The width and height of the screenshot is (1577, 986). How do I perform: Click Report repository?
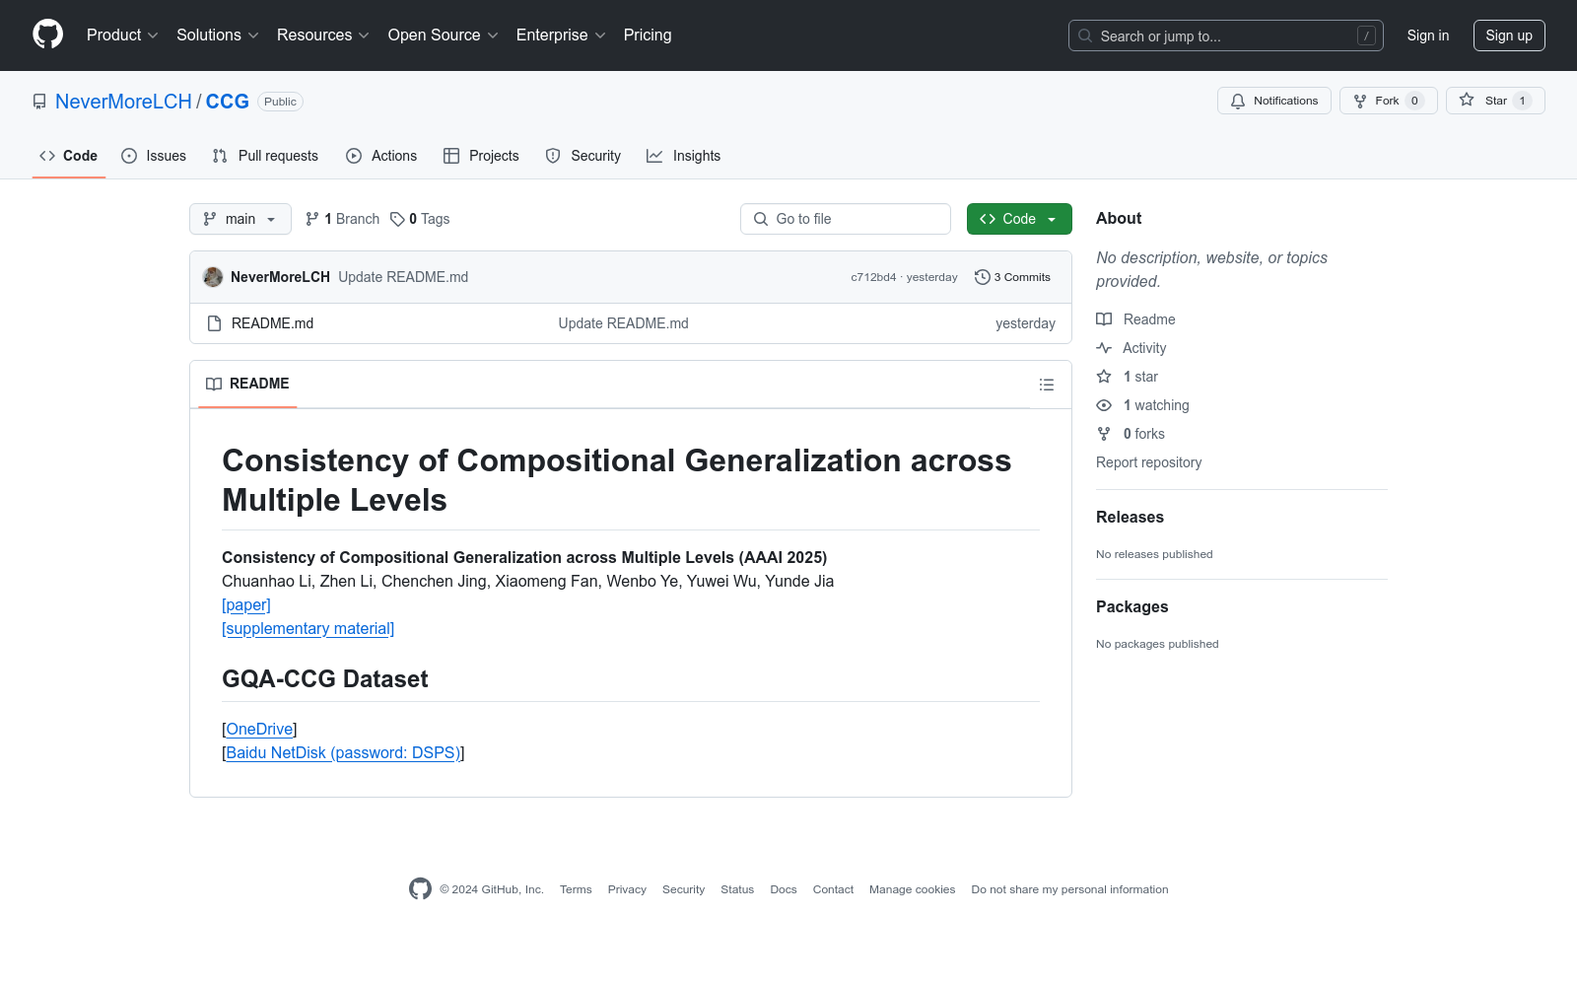click(x=1148, y=462)
